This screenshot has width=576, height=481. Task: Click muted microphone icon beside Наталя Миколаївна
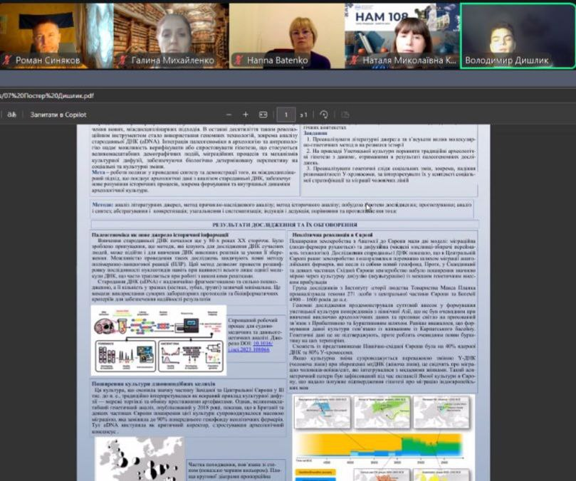coord(354,60)
